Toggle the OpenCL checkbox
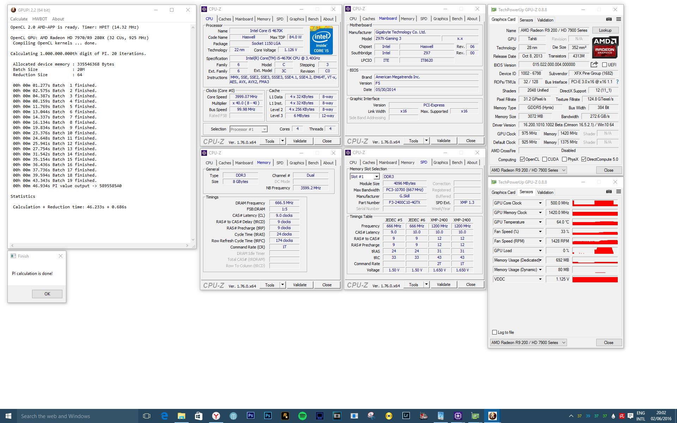This screenshot has width=677, height=423. [522, 159]
